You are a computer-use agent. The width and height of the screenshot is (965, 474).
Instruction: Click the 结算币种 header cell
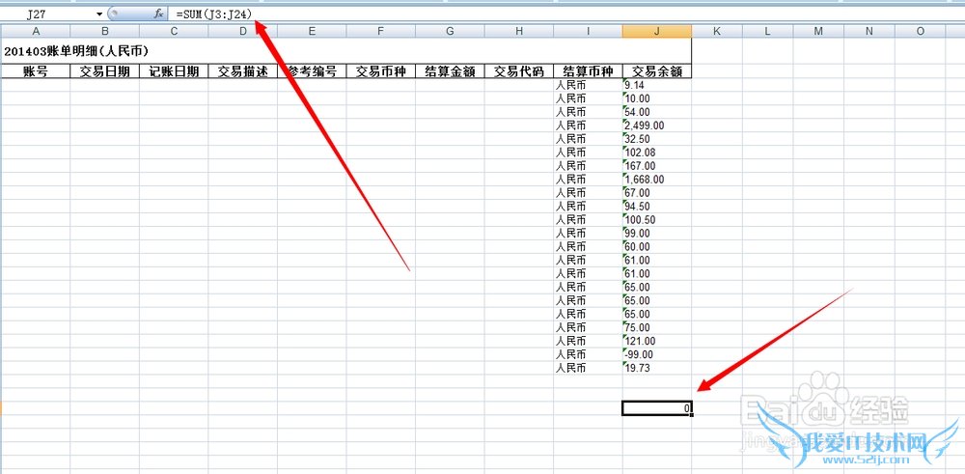(x=588, y=71)
